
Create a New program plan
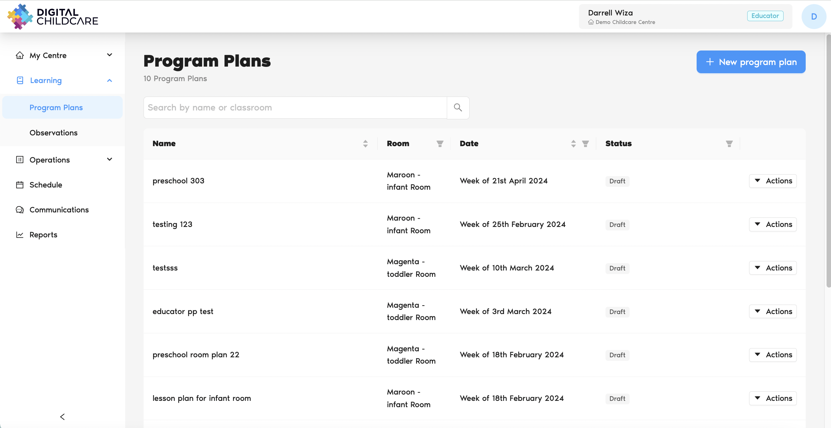click(751, 62)
